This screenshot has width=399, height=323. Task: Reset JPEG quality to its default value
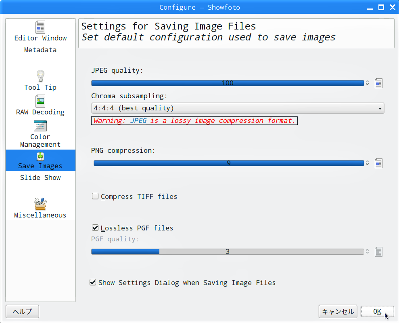378,83
